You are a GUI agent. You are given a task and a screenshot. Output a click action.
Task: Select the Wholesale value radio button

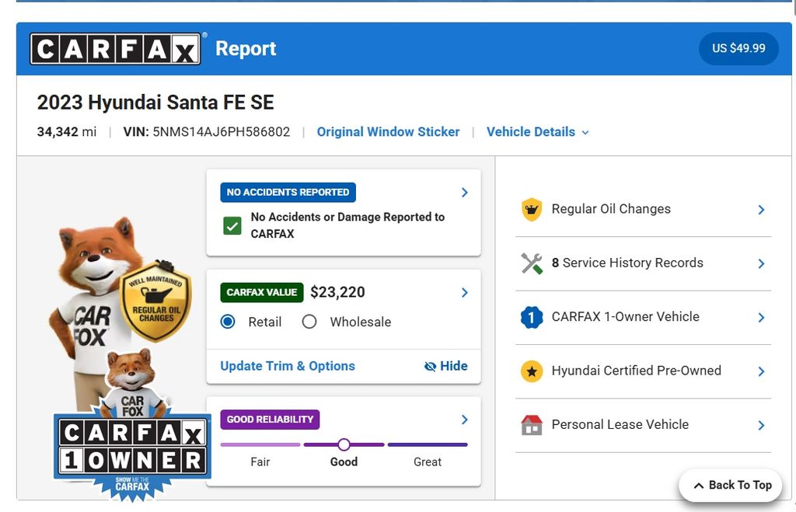click(x=309, y=322)
